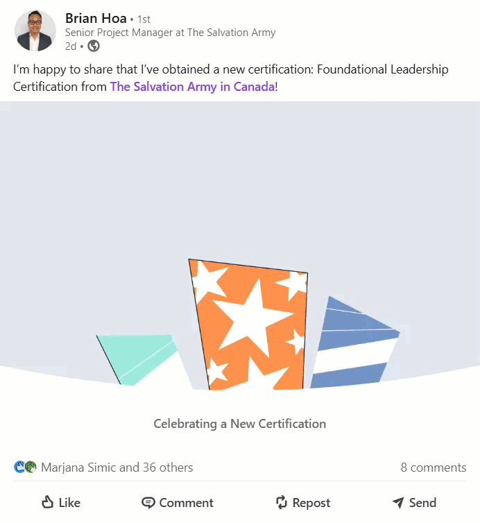The width and height of the screenshot is (480, 523).
Task: Click the Comment speech bubble icon
Action: tap(148, 502)
